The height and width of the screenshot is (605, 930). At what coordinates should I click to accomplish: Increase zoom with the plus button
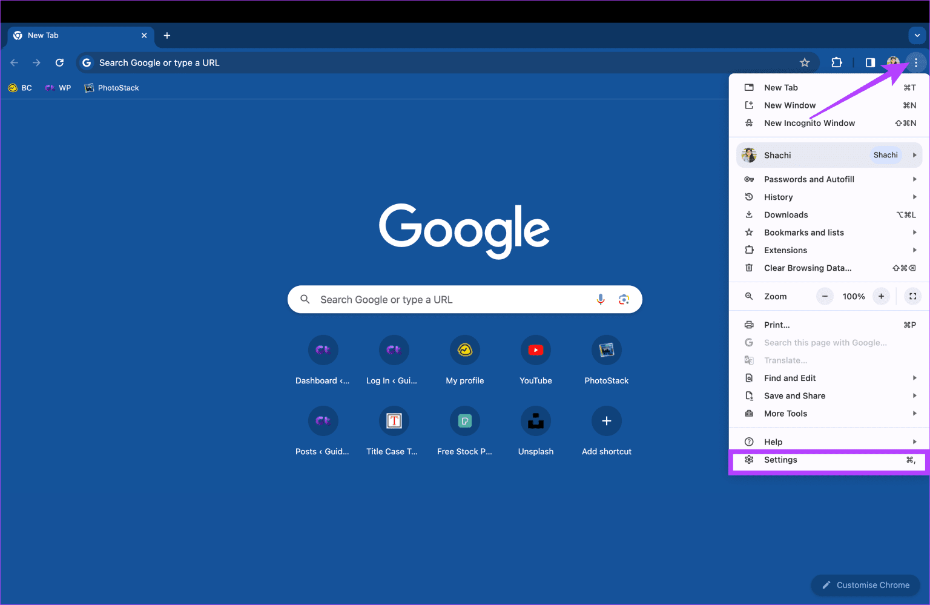coord(881,296)
